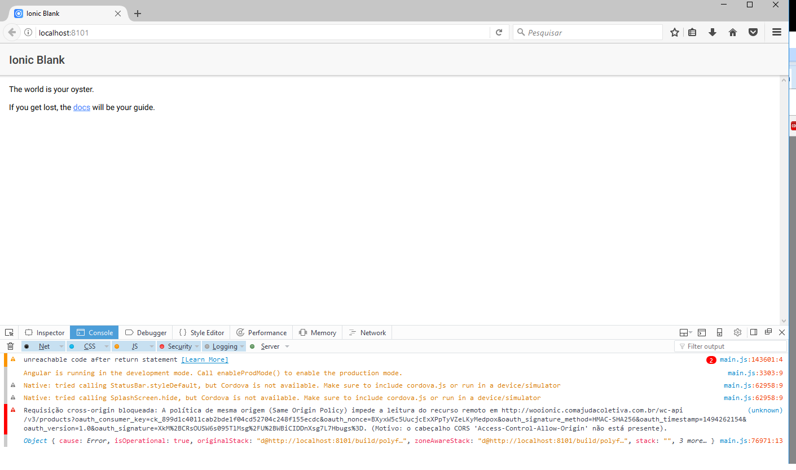796x470 pixels.
Task: Open Responsive Design Mode icon
Action: [x=719, y=332]
